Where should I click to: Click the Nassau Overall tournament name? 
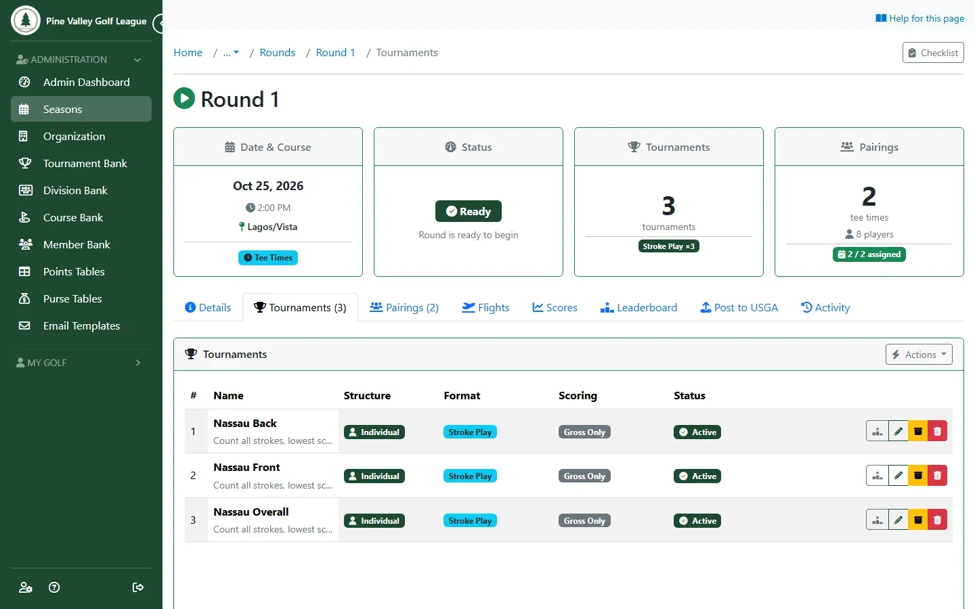[x=251, y=512]
